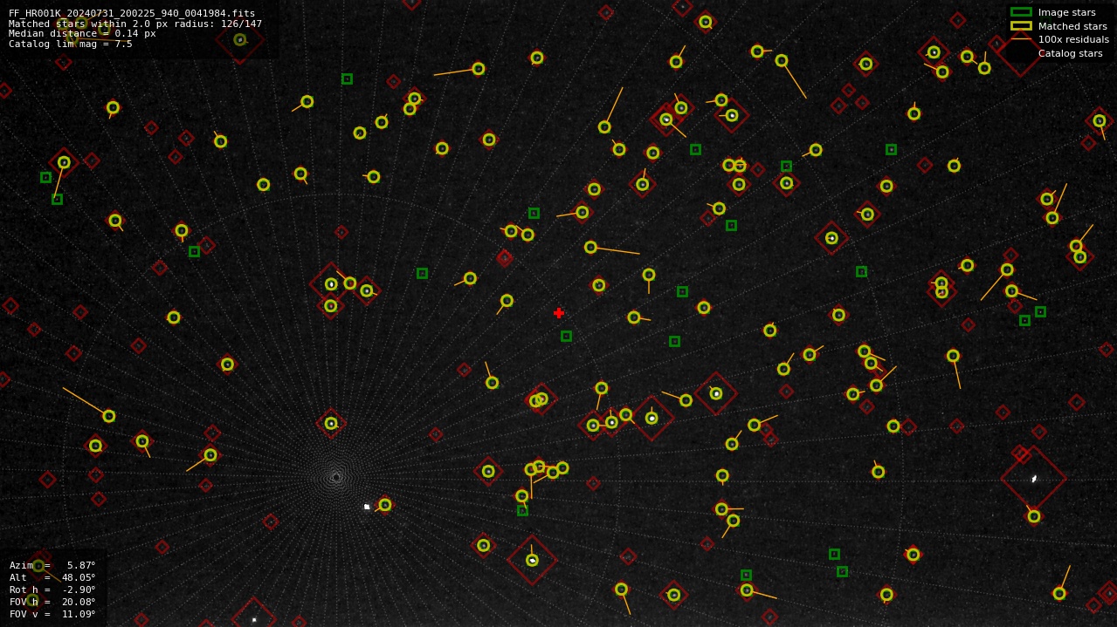Image resolution: width=1117 pixels, height=627 pixels.
Task: Click the Rot h -2.90° readout
Action: pos(52,590)
